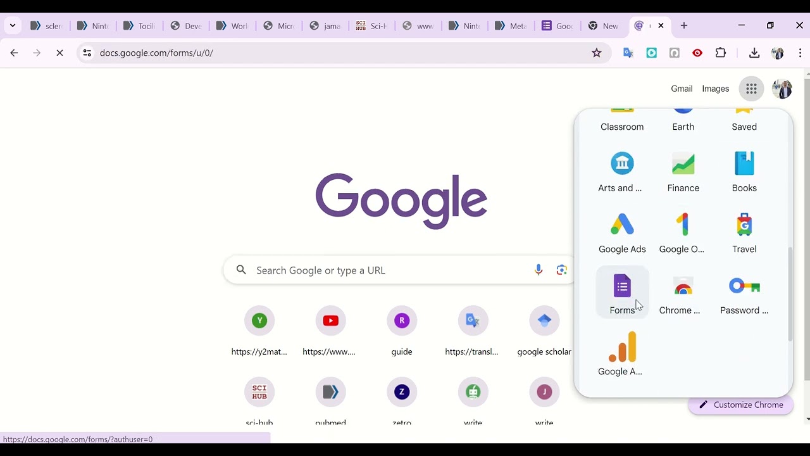This screenshot has width=810, height=456.
Task: Close the current active tab
Action: click(661, 26)
